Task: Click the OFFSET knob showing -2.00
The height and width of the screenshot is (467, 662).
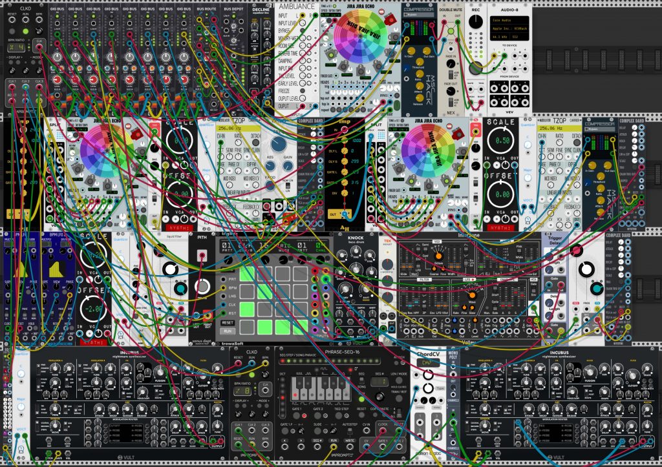Action: (x=93, y=308)
